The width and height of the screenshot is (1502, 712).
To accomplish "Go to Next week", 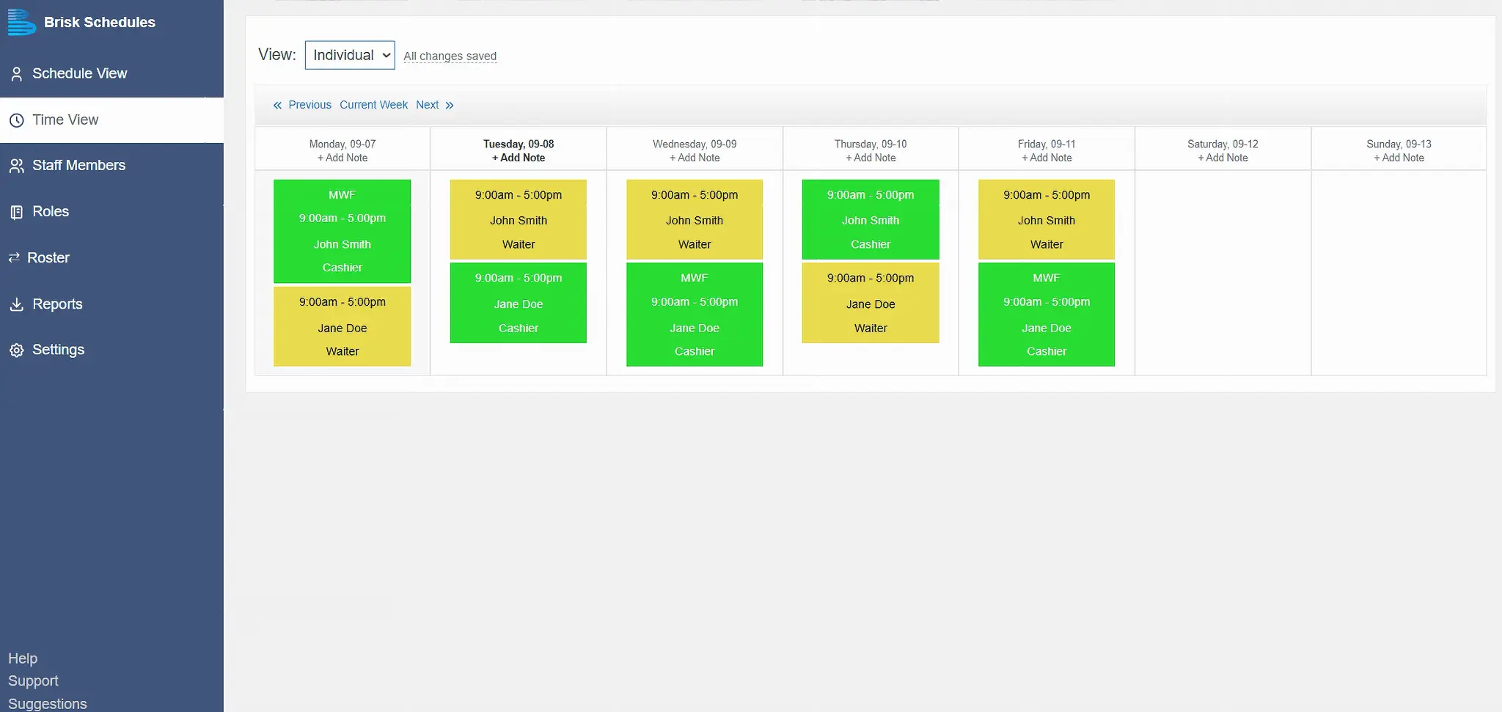I will tap(427, 105).
